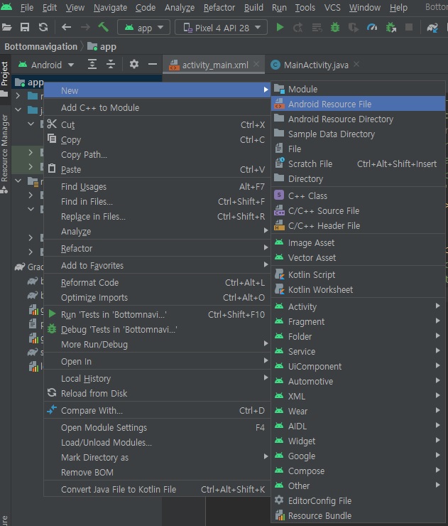Open the VCS menu
The image size is (448, 526).
pyautogui.click(x=332, y=7)
